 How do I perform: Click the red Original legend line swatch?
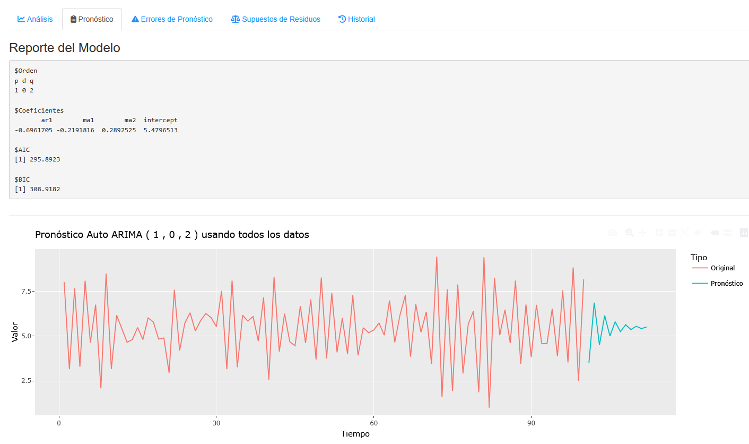[x=700, y=268]
